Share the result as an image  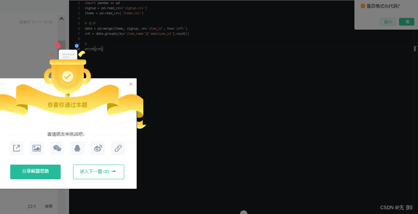(37, 148)
